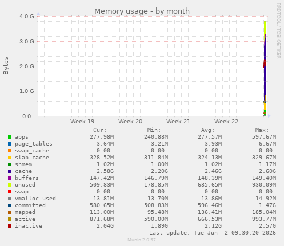Click the committed navy legend swatch
Screen dimensions: 284x246
pos(10,205)
